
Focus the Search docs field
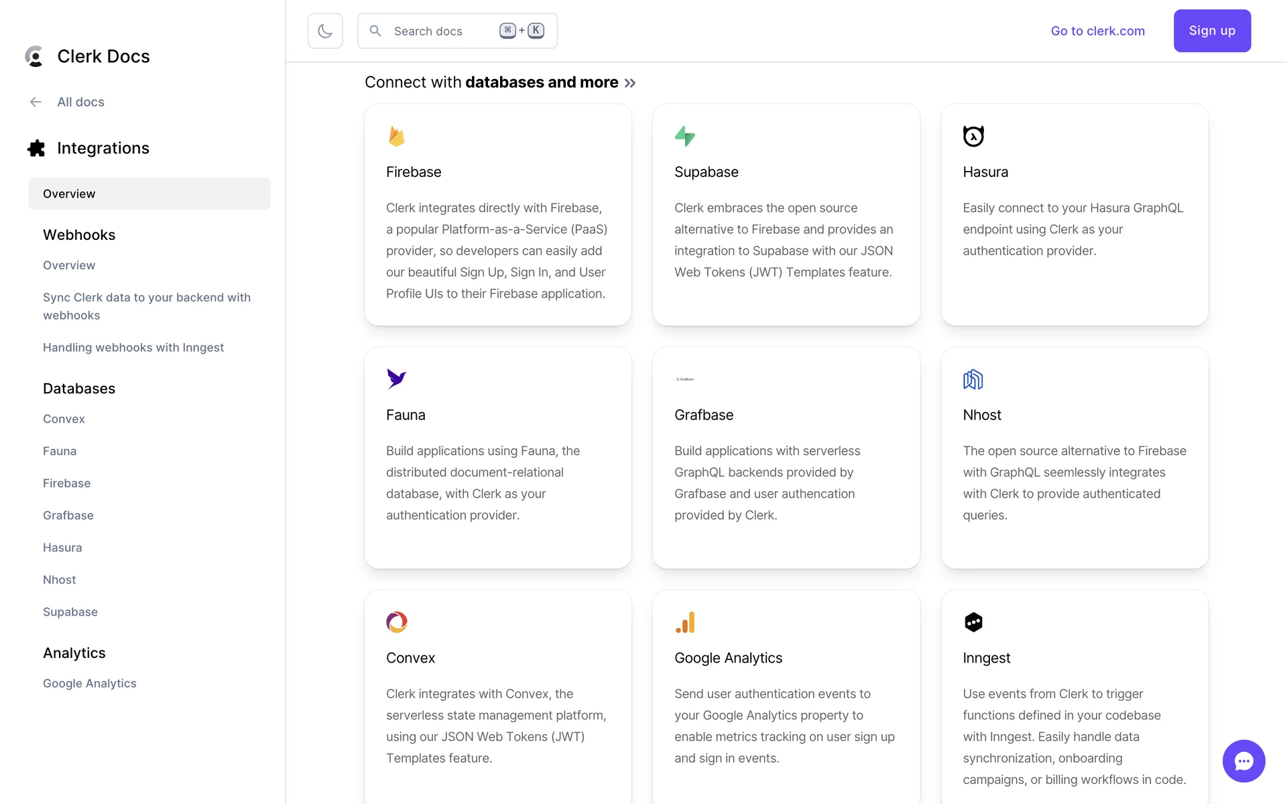442,31
